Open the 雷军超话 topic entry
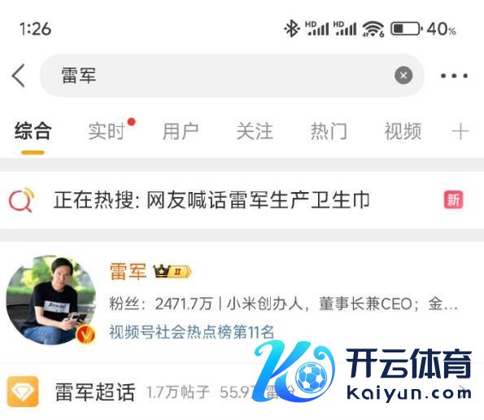This screenshot has height=420, width=484. [x=242, y=392]
